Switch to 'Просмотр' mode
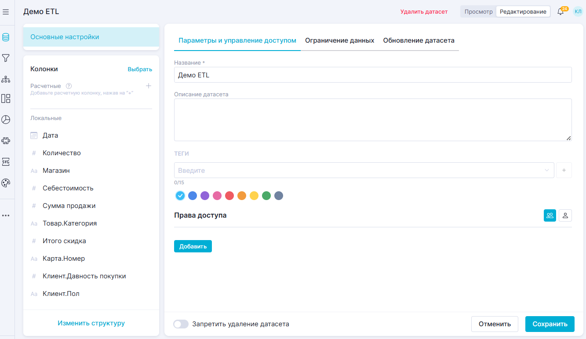The image size is (586, 339). (478, 12)
